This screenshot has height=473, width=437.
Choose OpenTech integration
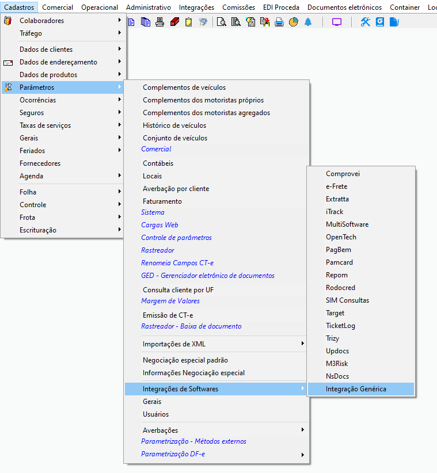tap(361, 237)
